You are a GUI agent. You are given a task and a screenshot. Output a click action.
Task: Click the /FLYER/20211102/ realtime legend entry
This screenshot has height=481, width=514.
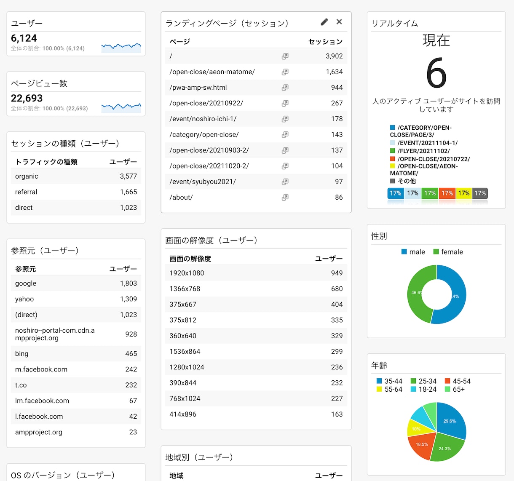420,151
